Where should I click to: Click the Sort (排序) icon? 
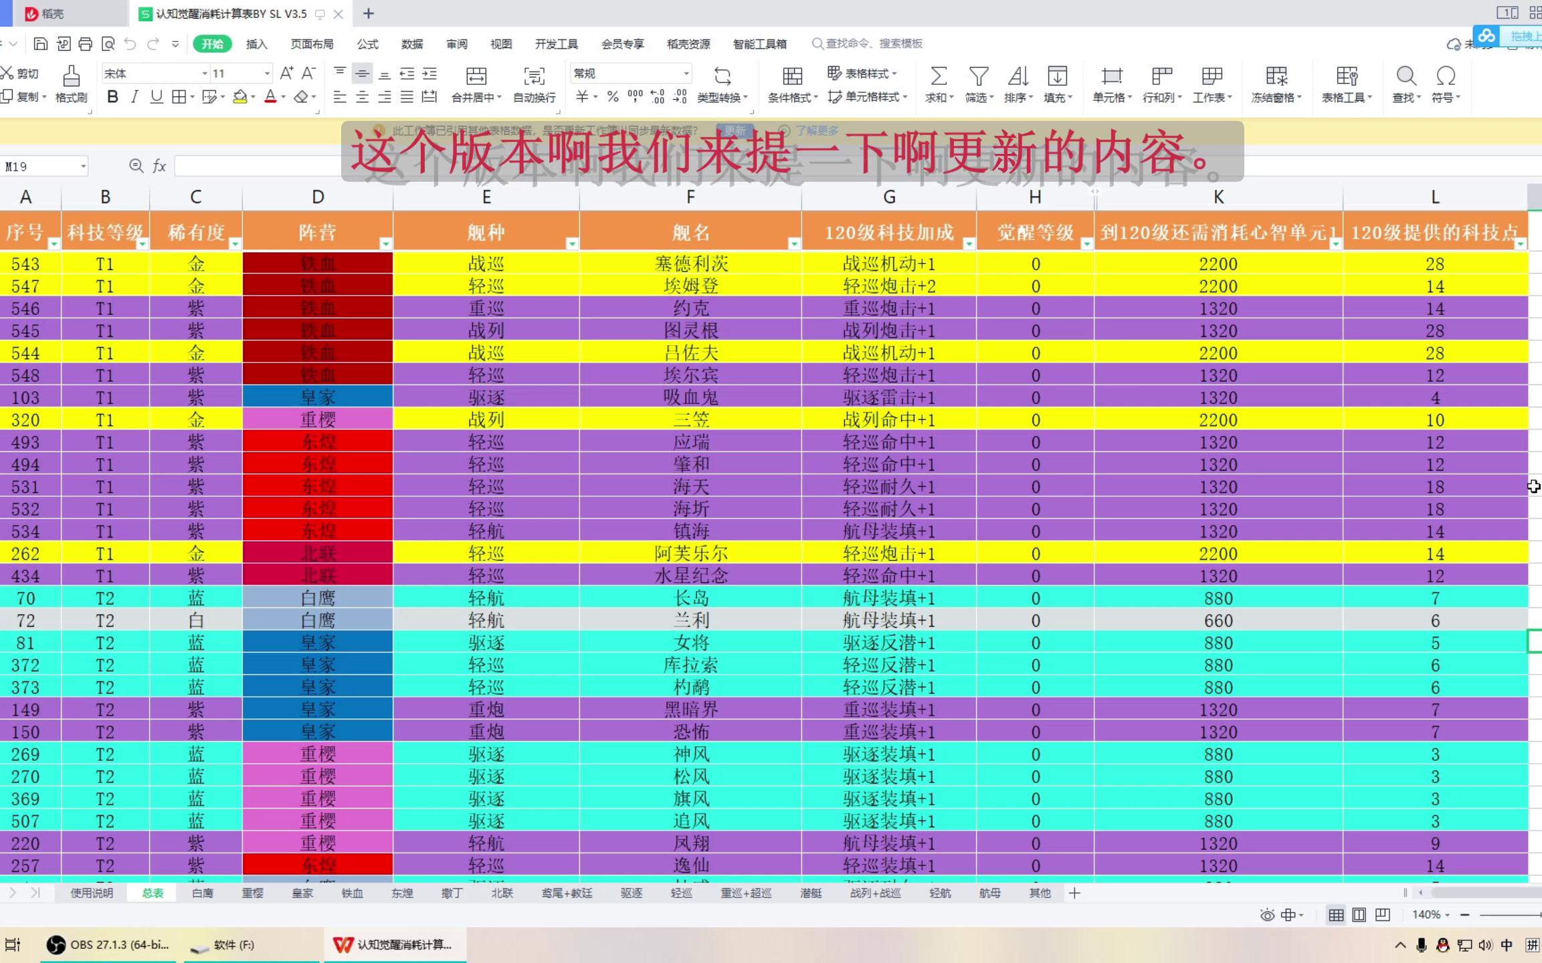tap(1018, 76)
